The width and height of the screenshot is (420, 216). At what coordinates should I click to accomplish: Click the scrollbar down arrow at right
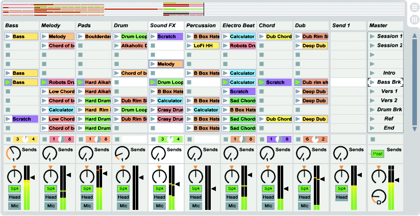coord(414,129)
